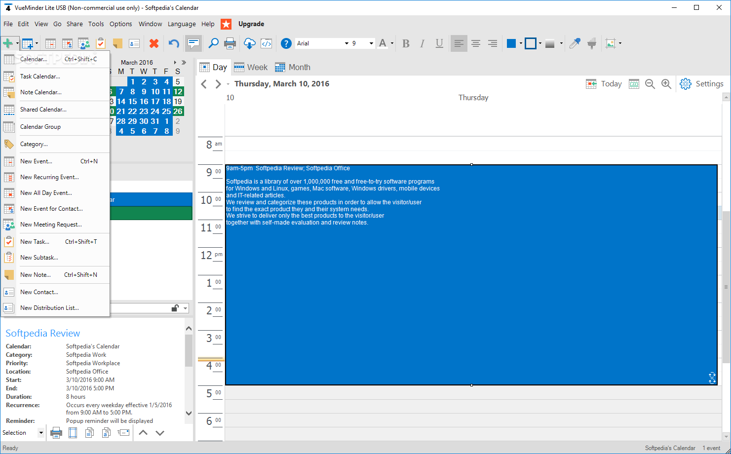The height and width of the screenshot is (454, 731).
Task: Select March 19 in the mini calendar
Action: pos(178,102)
